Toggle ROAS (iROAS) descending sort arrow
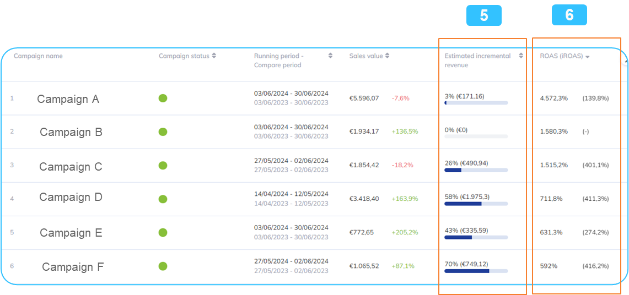629x295 pixels. click(587, 57)
